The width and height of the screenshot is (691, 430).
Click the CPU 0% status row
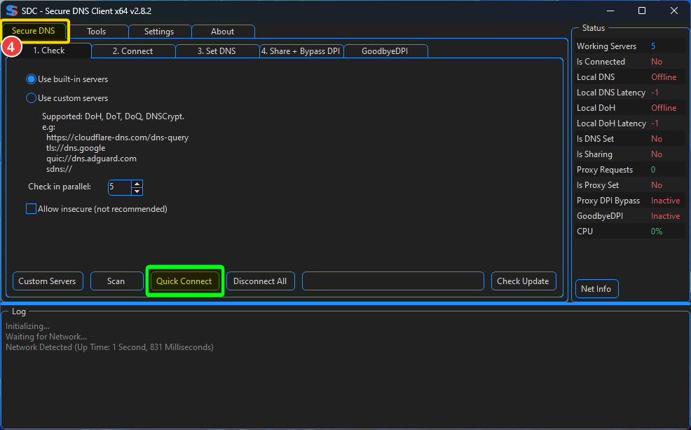click(630, 231)
